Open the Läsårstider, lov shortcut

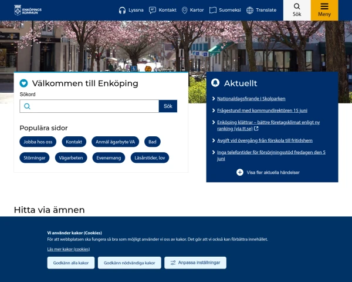click(150, 157)
